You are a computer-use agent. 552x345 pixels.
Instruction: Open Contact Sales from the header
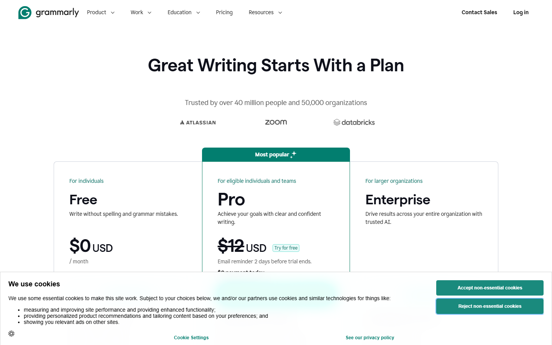coord(479,12)
